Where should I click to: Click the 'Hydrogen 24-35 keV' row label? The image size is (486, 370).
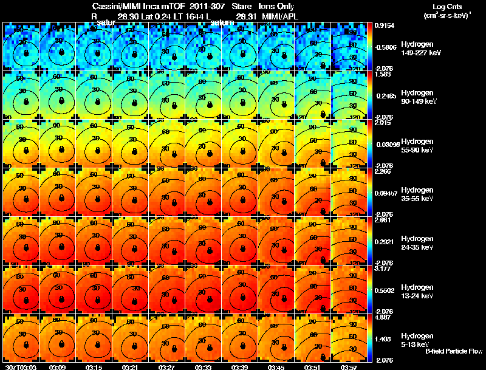click(417, 243)
